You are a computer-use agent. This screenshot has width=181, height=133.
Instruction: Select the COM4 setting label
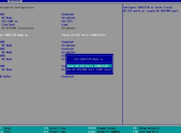tap(2, 56)
